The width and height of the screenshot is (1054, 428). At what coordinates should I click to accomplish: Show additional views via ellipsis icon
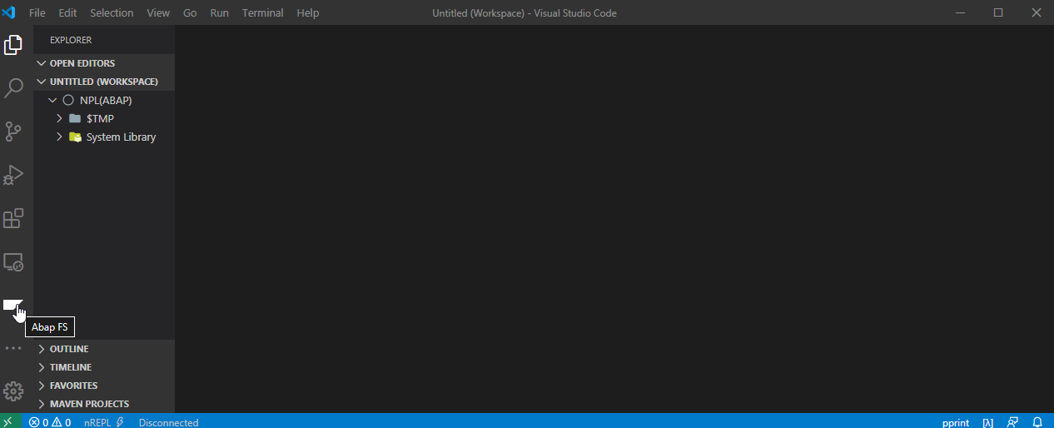tap(13, 348)
